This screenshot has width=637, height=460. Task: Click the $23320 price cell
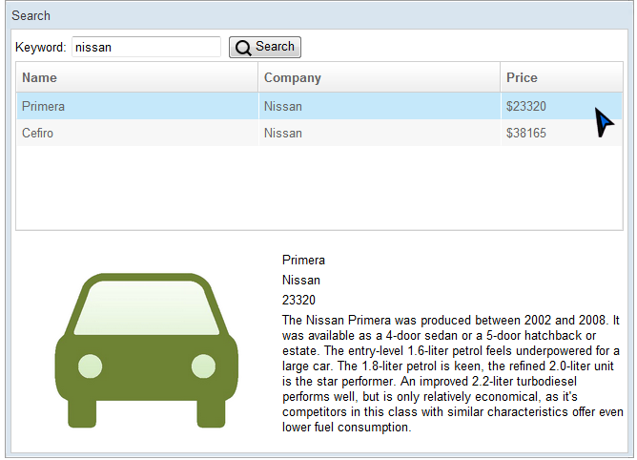coord(562,106)
